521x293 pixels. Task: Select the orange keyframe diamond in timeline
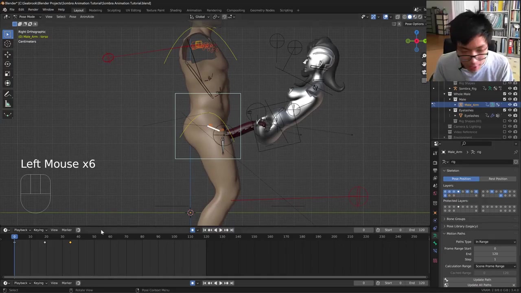tap(70, 243)
